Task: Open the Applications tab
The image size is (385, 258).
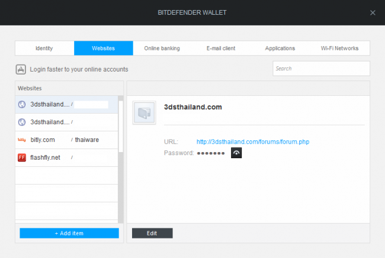Action: coord(280,49)
